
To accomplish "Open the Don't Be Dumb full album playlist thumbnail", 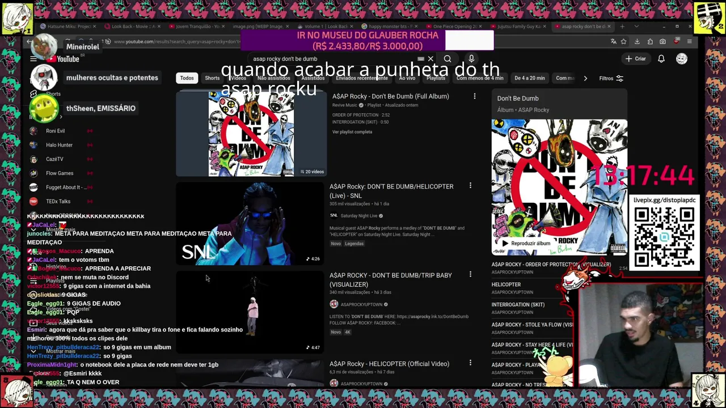I will coord(251,134).
